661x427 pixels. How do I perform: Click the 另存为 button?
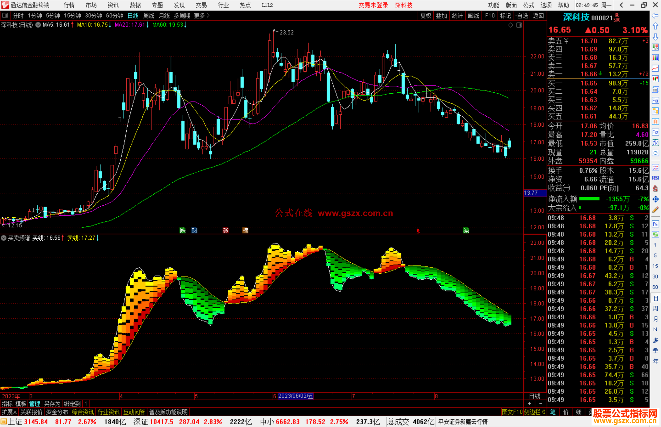[x=52, y=404]
